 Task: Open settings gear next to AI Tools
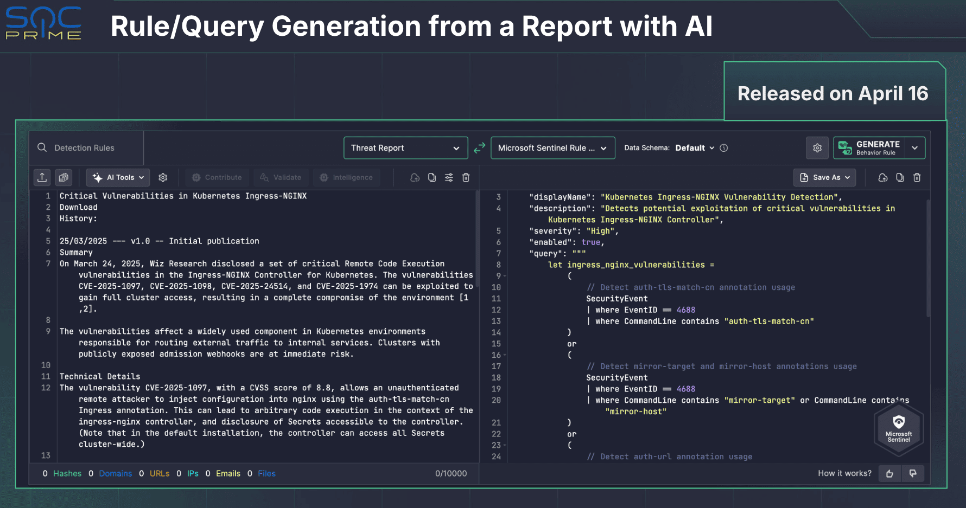[163, 177]
